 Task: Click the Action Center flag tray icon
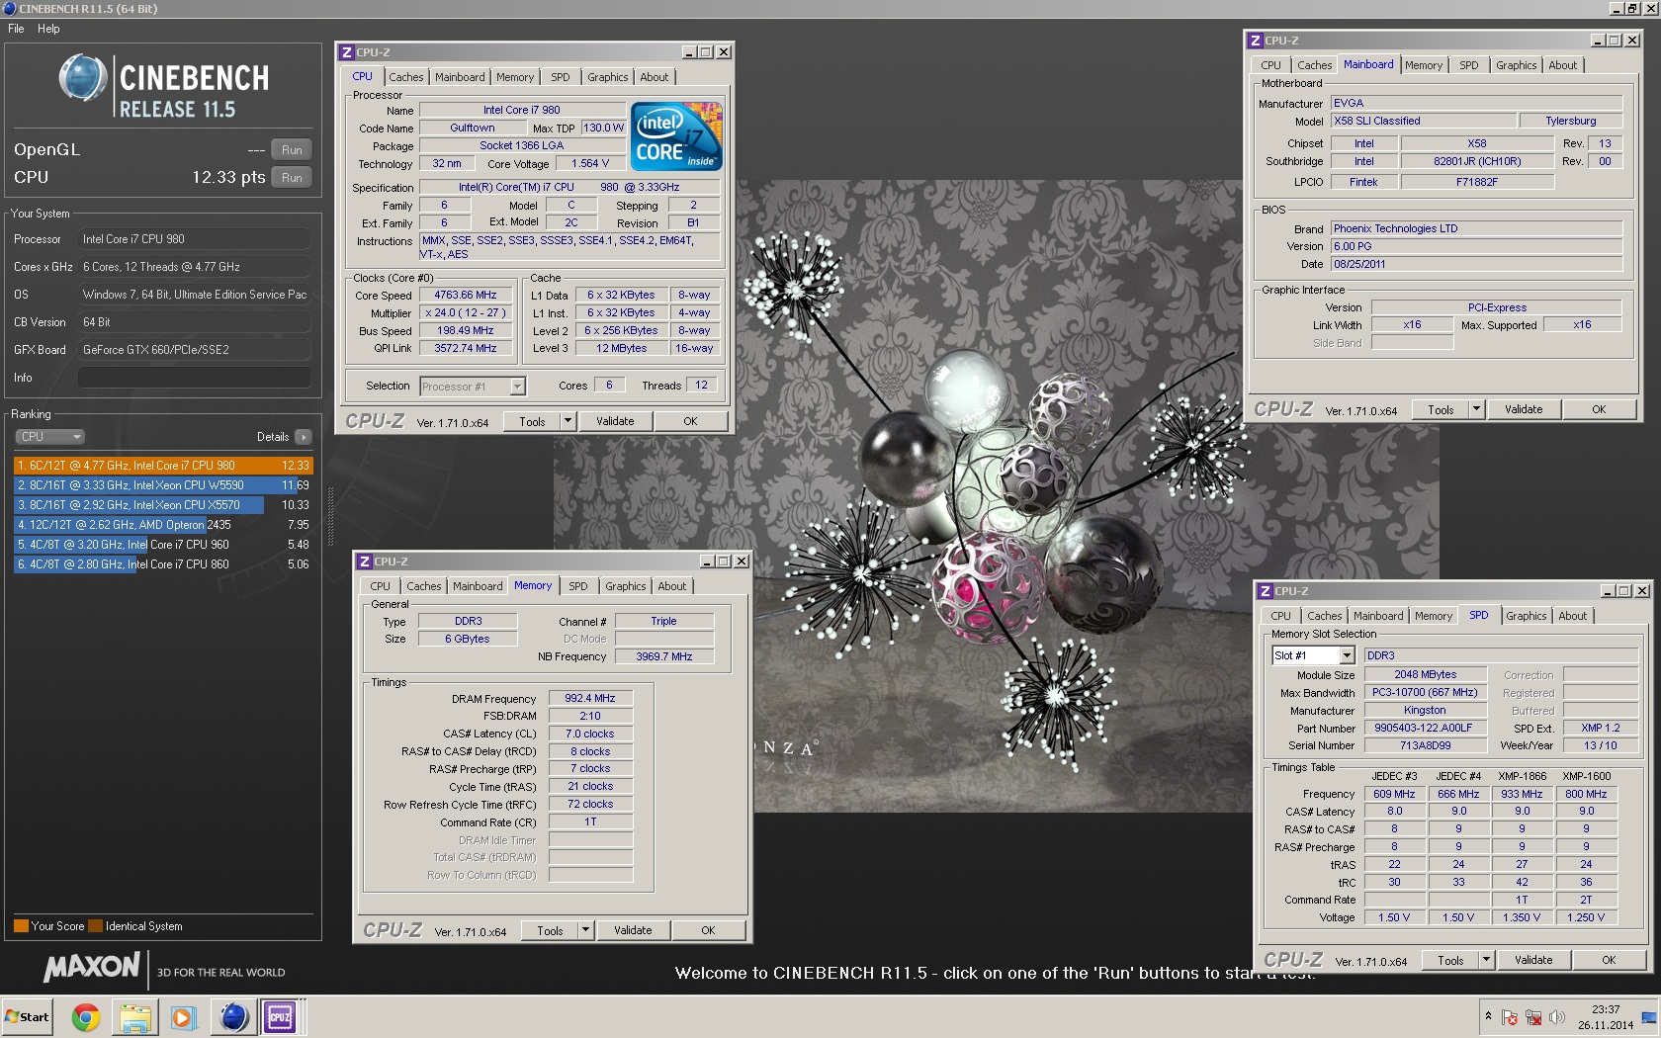coord(1509,1017)
